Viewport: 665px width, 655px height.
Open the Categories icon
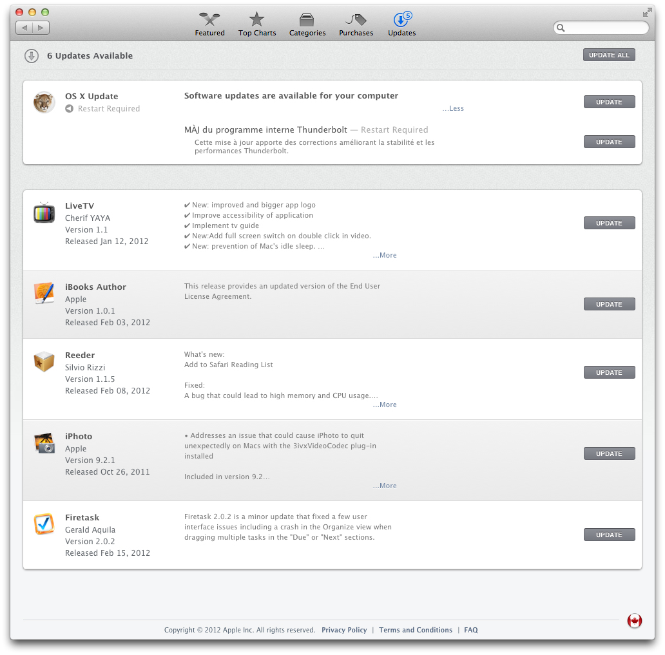pyautogui.click(x=307, y=19)
